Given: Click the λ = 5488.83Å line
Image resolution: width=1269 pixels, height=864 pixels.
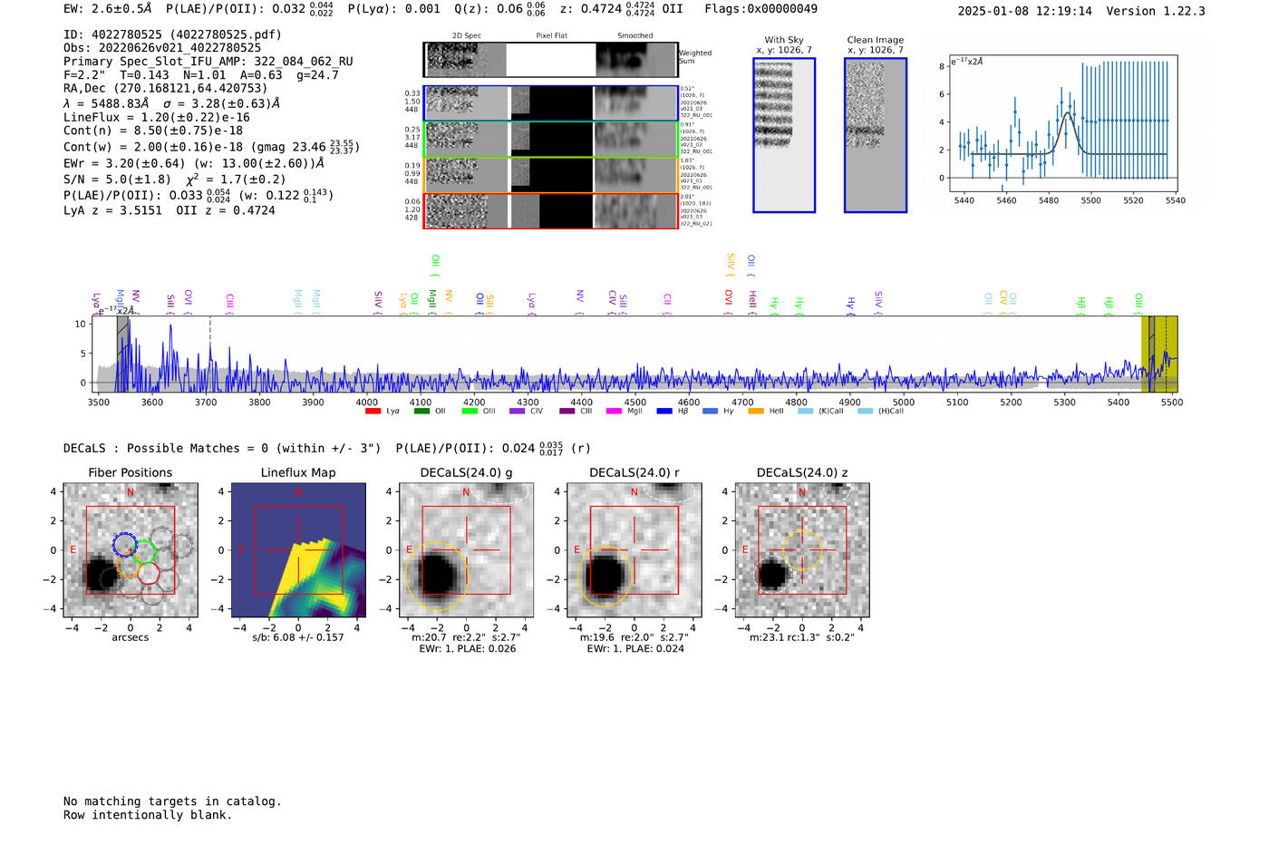Looking at the screenshot, I should [172, 103].
